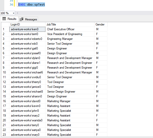This screenshot has height=138, width=153.
Task: Select row 12 via its row header
Action: click(5, 82)
